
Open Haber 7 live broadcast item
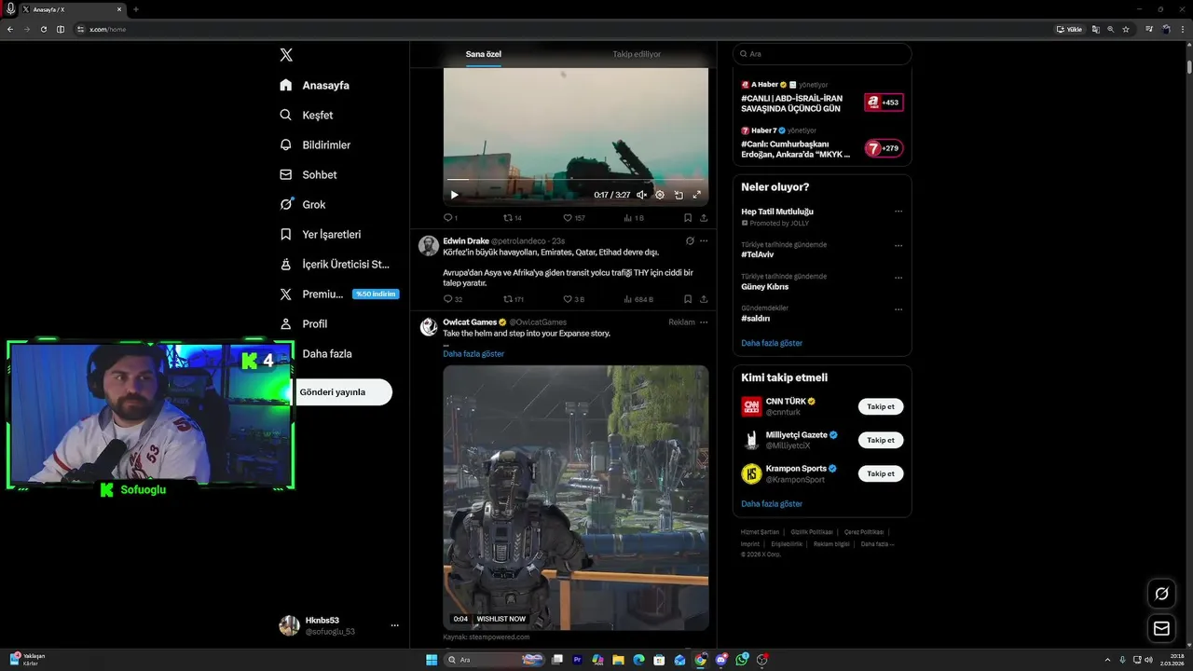822,143
